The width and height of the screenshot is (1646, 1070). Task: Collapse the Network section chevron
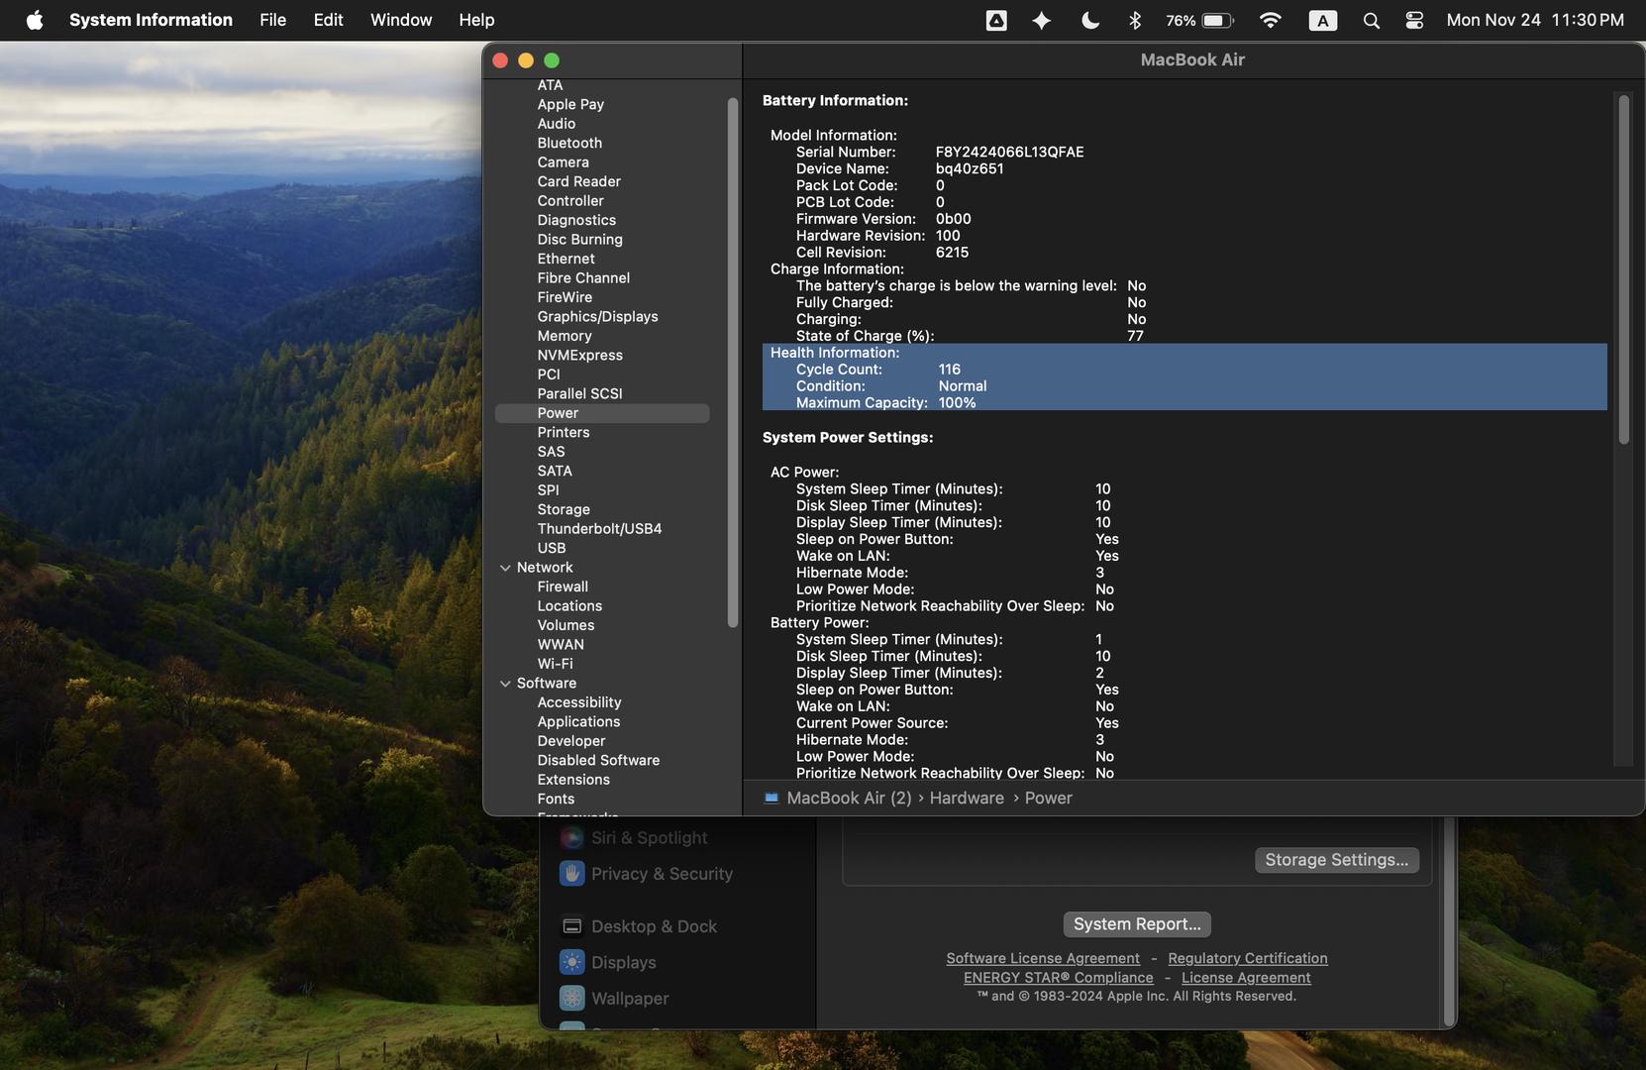pyautogui.click(x=505, y=568)
